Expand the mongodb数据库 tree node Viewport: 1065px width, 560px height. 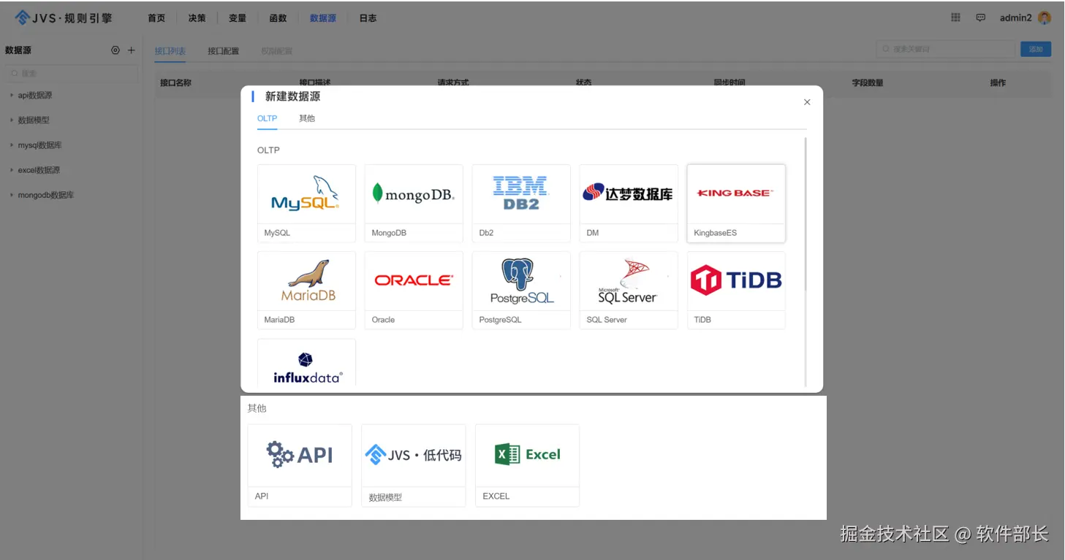[x=12, y=195]
